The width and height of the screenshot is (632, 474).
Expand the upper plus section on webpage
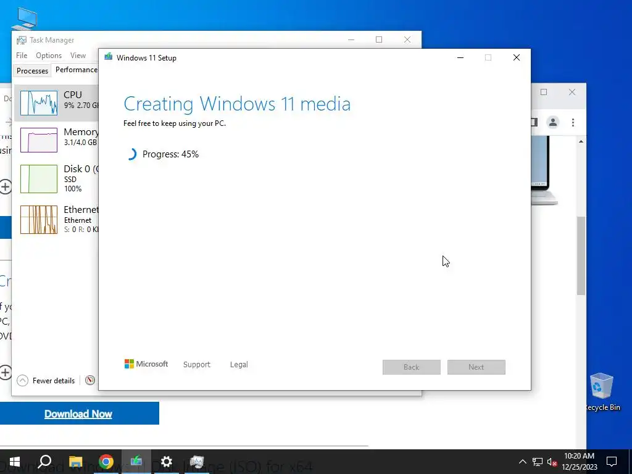click(x=5, y=186)
